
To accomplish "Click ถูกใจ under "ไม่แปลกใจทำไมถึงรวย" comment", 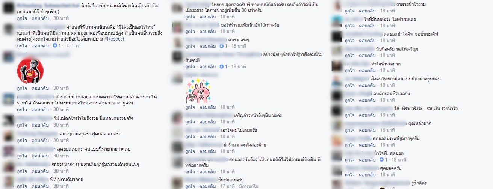I will pyautogui.click(x=22, y=125).
